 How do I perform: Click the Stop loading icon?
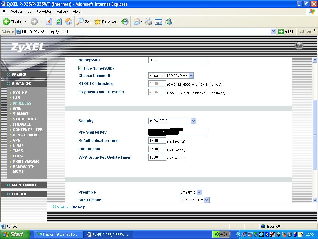pyautogui.click(x=49, y=21)
